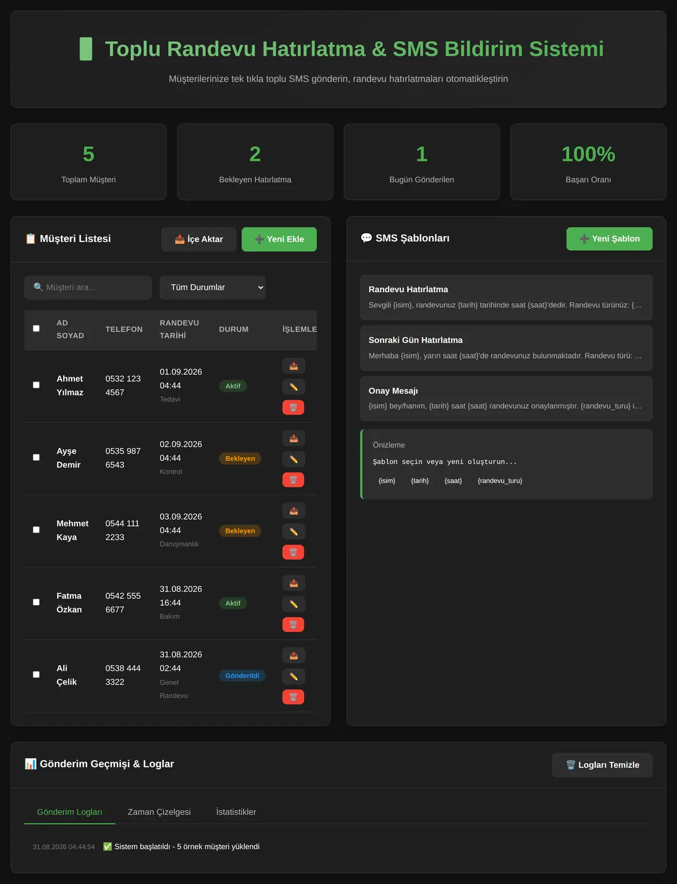Delete Mehmet Kaya from the list
Screen dimensions: 677x884
pos(293,552)
